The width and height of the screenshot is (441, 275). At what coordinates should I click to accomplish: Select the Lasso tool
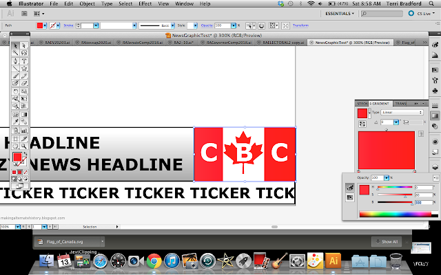[24, 53]
